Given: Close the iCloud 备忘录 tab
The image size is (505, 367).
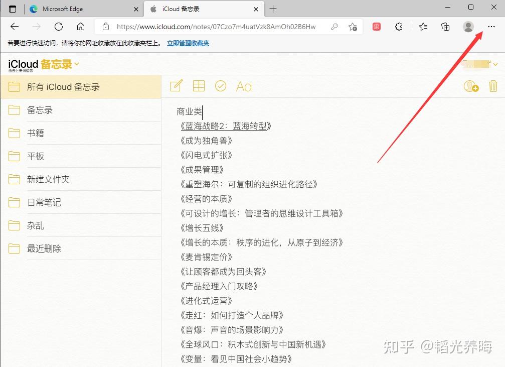Looking at the screenshot, I should [x=256, y=10].
